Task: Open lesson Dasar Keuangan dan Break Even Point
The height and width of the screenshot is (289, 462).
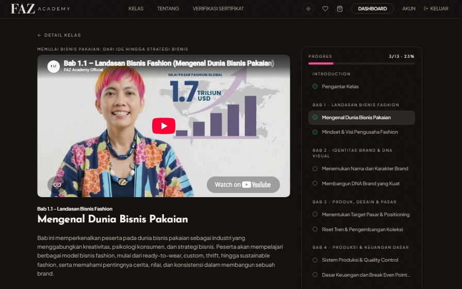Action: [361, 275]
